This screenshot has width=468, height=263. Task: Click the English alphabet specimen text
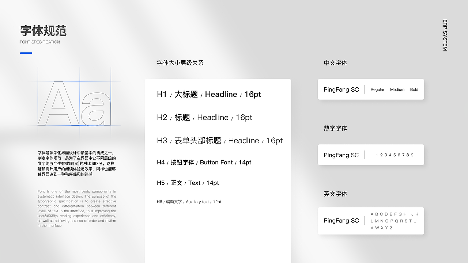394,221
